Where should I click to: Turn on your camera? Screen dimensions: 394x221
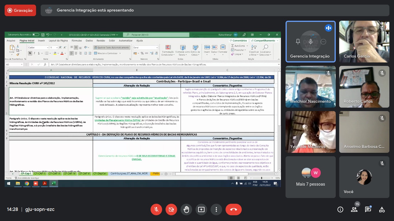pos(171,209)
